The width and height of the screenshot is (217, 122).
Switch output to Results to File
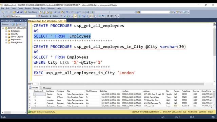click(95, 16)
